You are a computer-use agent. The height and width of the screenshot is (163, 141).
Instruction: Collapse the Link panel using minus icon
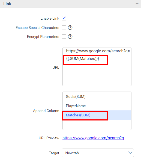[x=137, y=4]
